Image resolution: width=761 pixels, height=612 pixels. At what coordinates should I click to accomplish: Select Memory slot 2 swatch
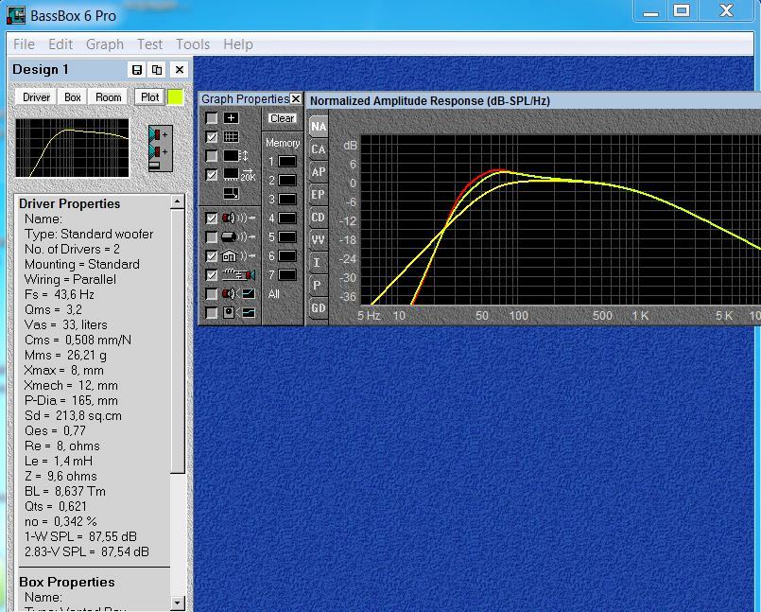click(x=287, y=181)
